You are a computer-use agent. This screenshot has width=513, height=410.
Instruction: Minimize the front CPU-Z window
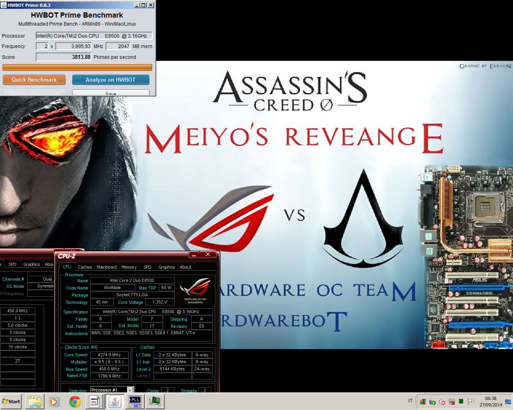point(194,255)
